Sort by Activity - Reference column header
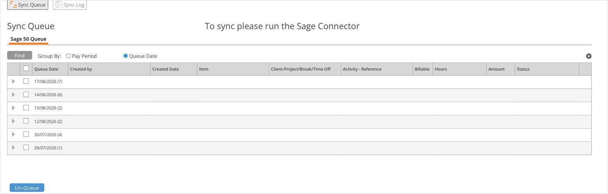The height and width of the screenshot is (194, 608). click(x=377, y=69)
